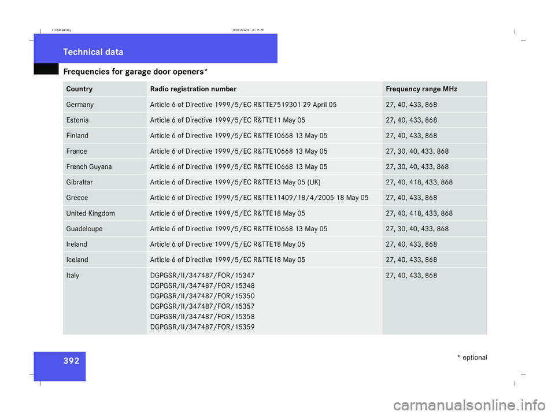Click Iceland's frequency range value
Screen dimensions: 555x415
pyautogui.click(x=411, y=260)
